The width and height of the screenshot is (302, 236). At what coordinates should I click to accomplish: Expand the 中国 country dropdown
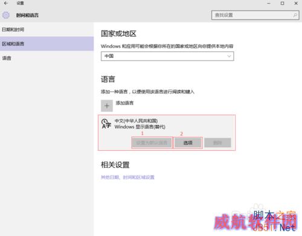pyautogui.click(x=167, y=56)
